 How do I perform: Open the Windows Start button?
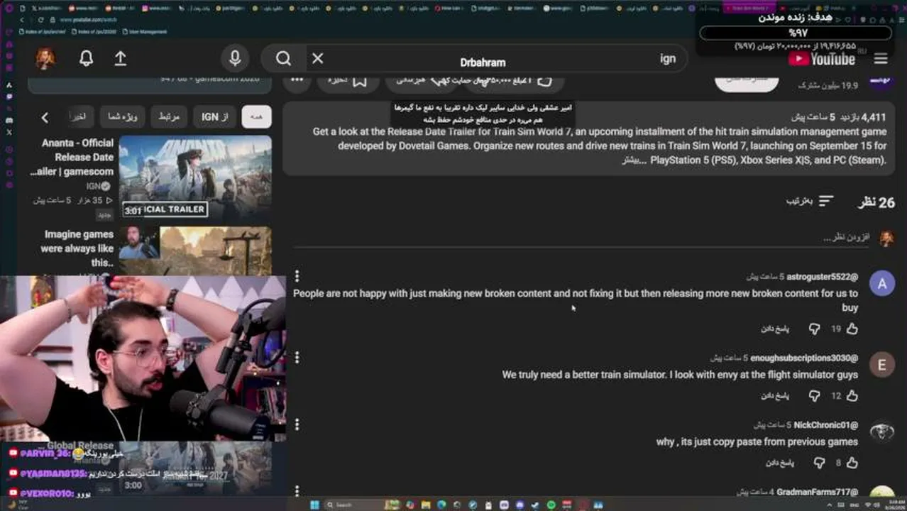coord(314,505)
